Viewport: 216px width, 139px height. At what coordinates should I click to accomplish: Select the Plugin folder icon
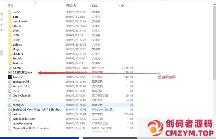(x=10, y=49)
